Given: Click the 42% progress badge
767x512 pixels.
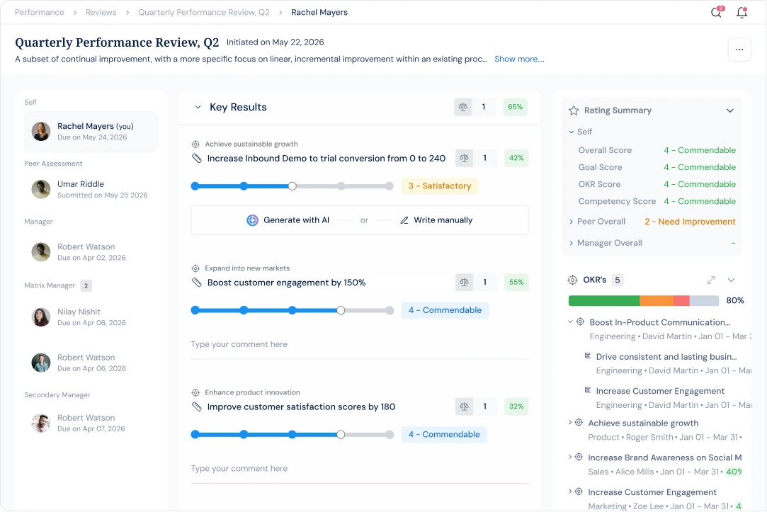Looking at the screenshot, I should (516, 158).
